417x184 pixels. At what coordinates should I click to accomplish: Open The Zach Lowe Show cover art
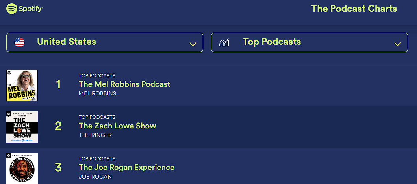[x=22, y=127]
